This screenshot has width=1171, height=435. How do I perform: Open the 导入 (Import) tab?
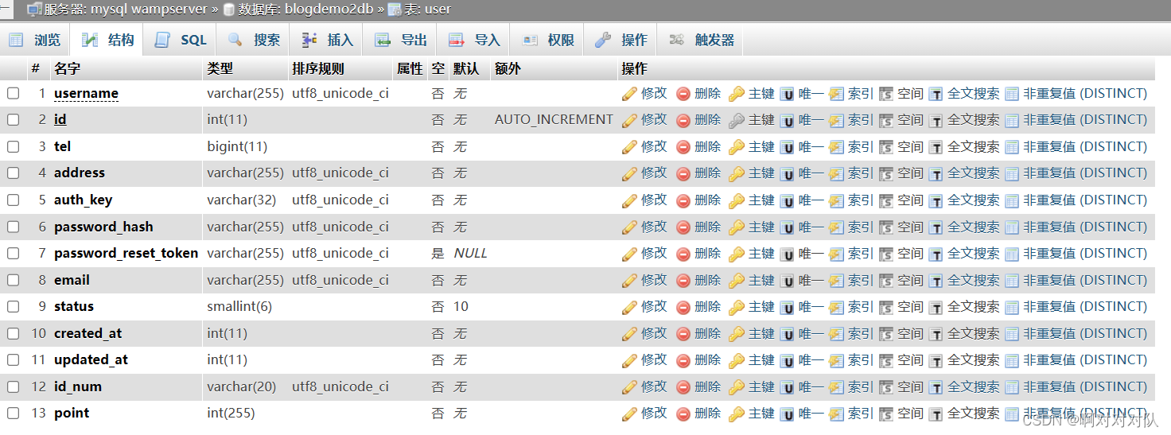474,40
